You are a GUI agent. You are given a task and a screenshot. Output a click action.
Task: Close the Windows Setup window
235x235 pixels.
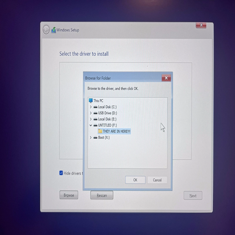(201, 25)
